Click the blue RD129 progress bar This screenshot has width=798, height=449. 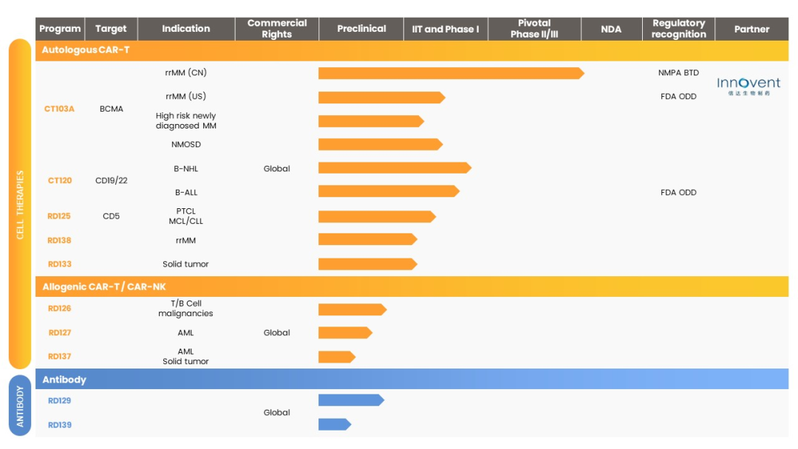pyautogui.click(x=350, y=400)
